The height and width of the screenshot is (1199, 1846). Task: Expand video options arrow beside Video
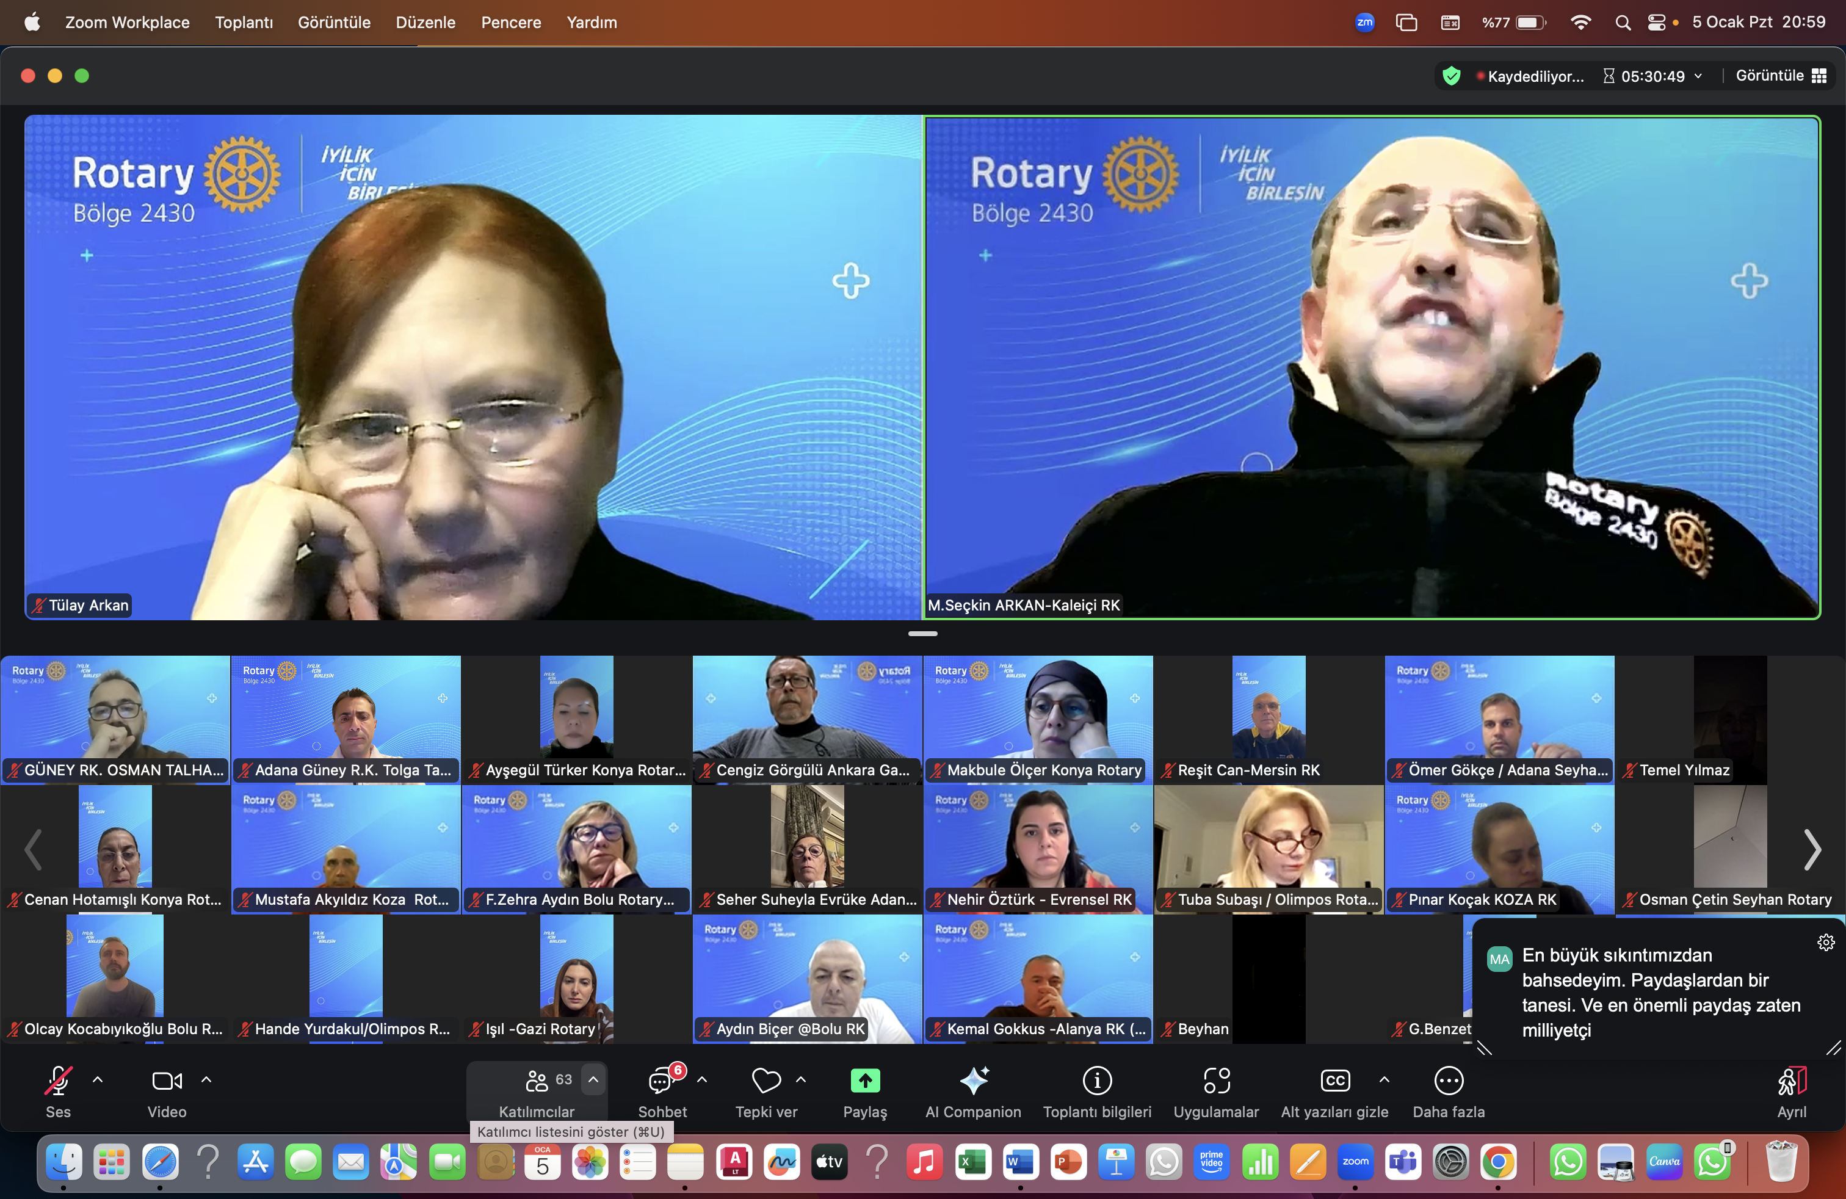206,1079
